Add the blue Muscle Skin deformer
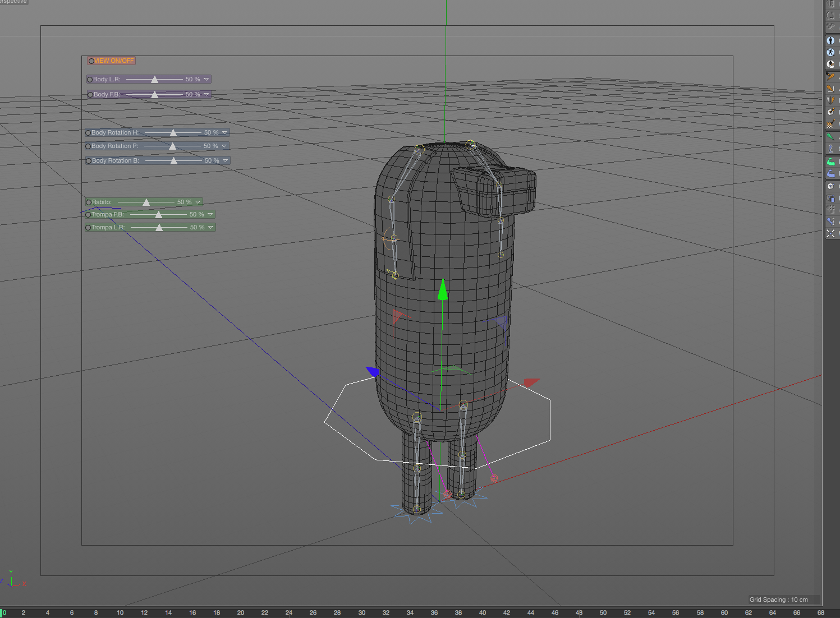This screenshot has height=618, width=840. point(830,173)
